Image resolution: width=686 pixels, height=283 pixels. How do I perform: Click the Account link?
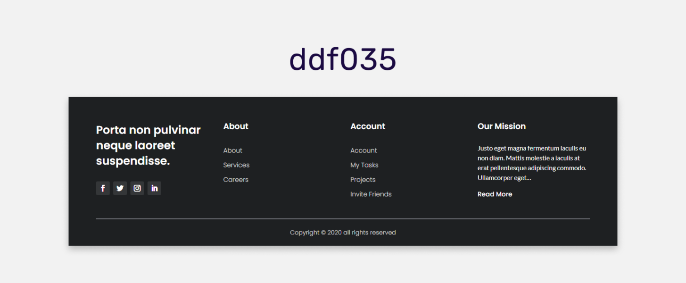pyautogui.click(x=364, y=150)
